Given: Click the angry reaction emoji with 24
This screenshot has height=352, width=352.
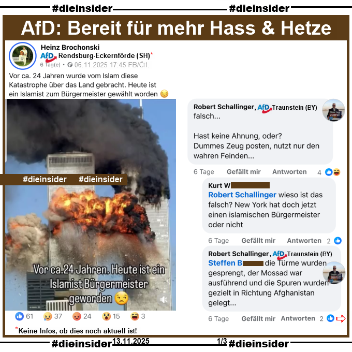Looking at the screenshot, I should 77,316.
